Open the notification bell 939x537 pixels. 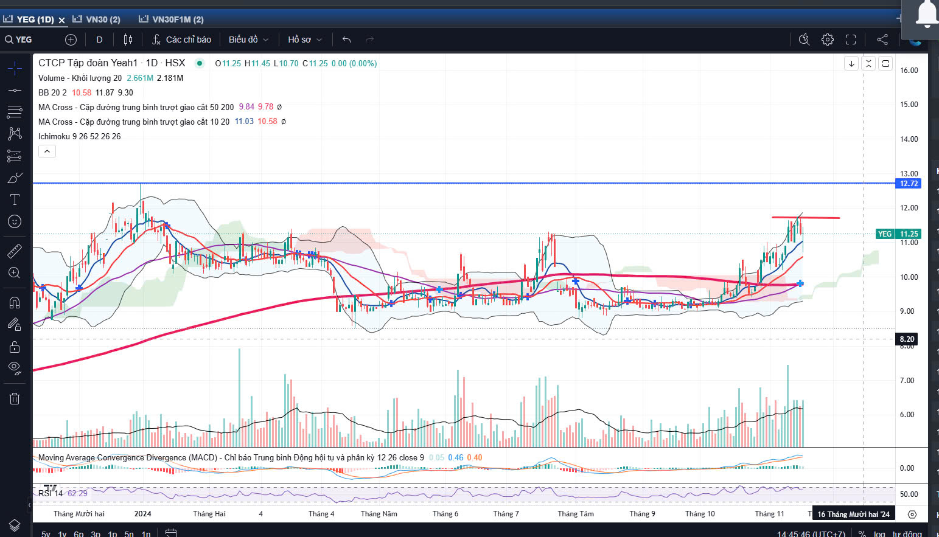927,15
